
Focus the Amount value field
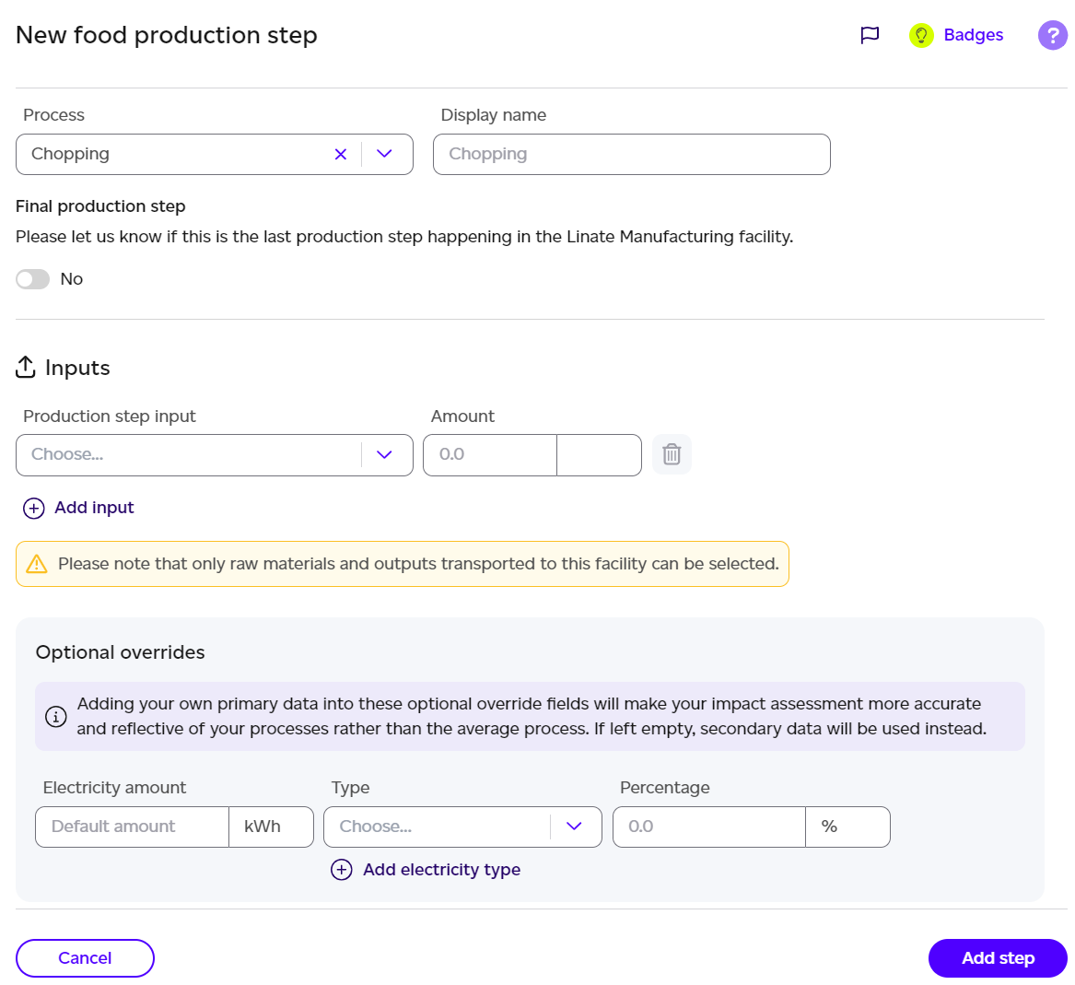coord(489,455)
